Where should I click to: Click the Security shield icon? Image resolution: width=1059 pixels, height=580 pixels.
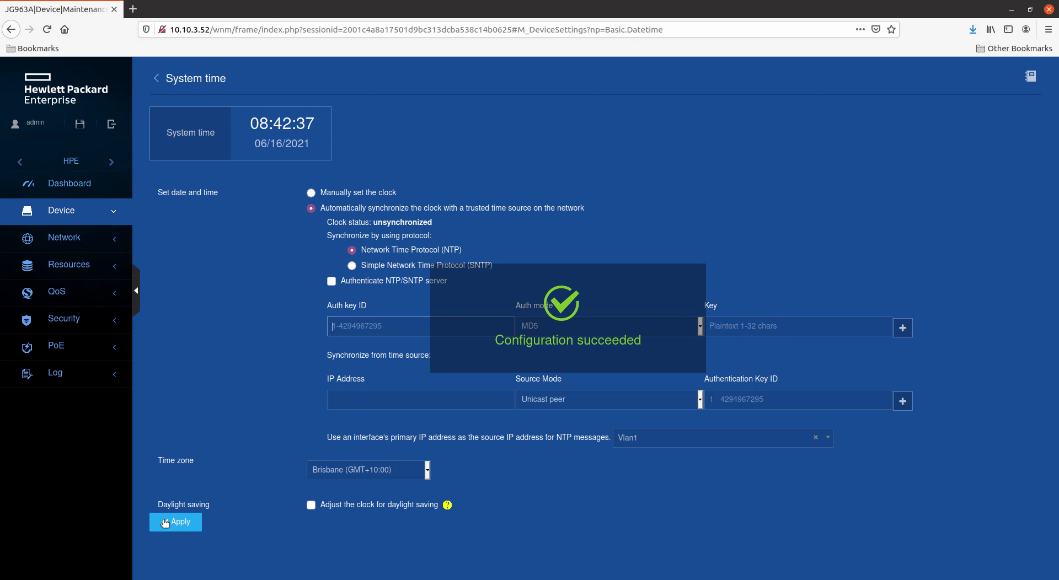tap(26, 320)
